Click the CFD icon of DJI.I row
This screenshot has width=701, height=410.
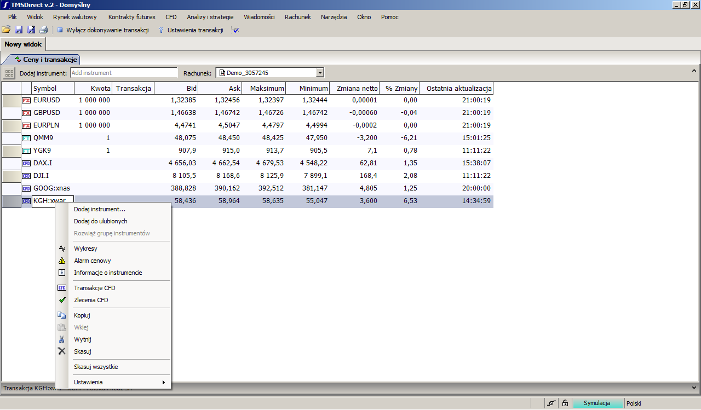point(26,176)
